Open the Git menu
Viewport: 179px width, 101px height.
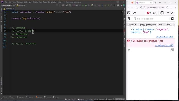tap(49, 2)
